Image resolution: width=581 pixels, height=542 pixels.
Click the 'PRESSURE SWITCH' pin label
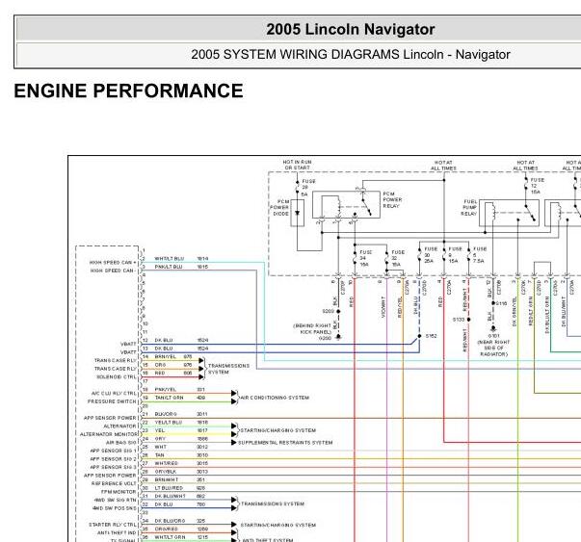[112, 401]
